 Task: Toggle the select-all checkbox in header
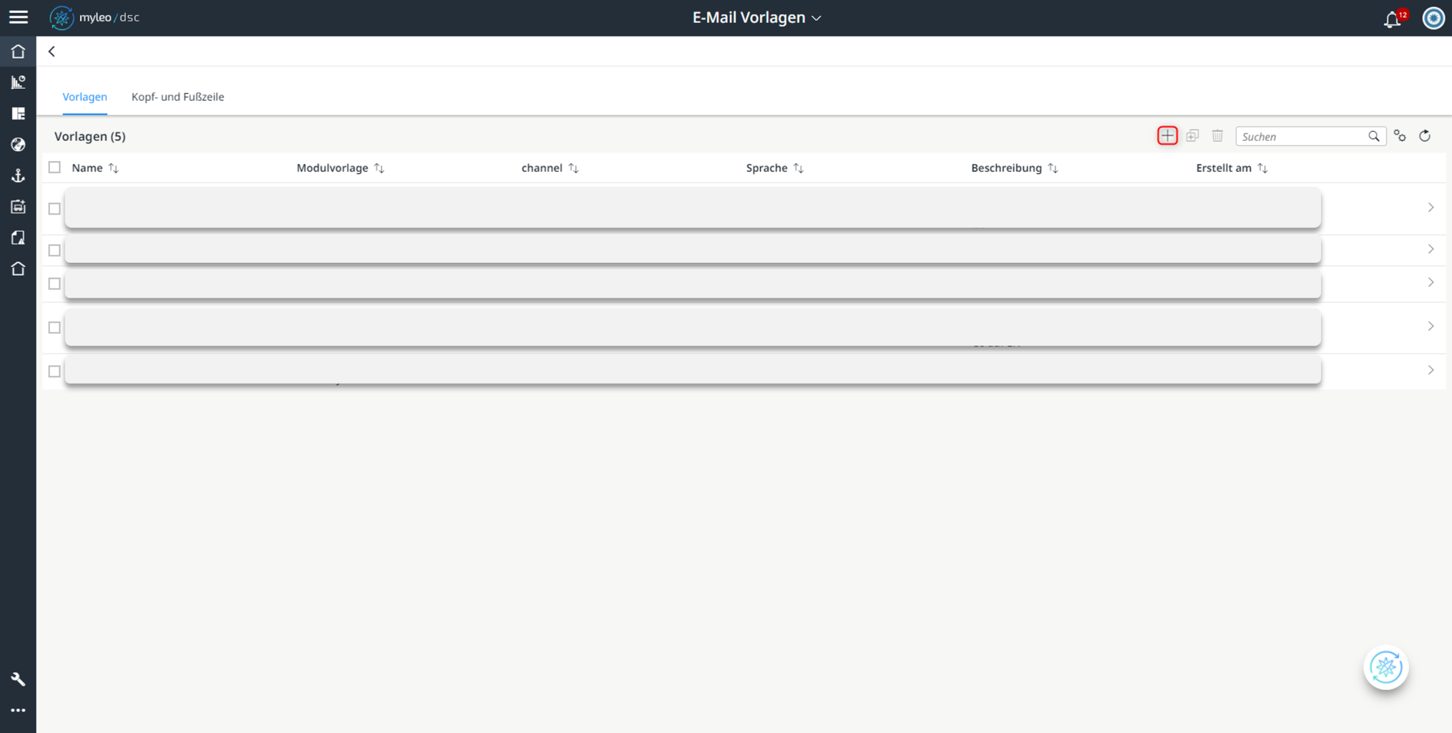point(54,168)
